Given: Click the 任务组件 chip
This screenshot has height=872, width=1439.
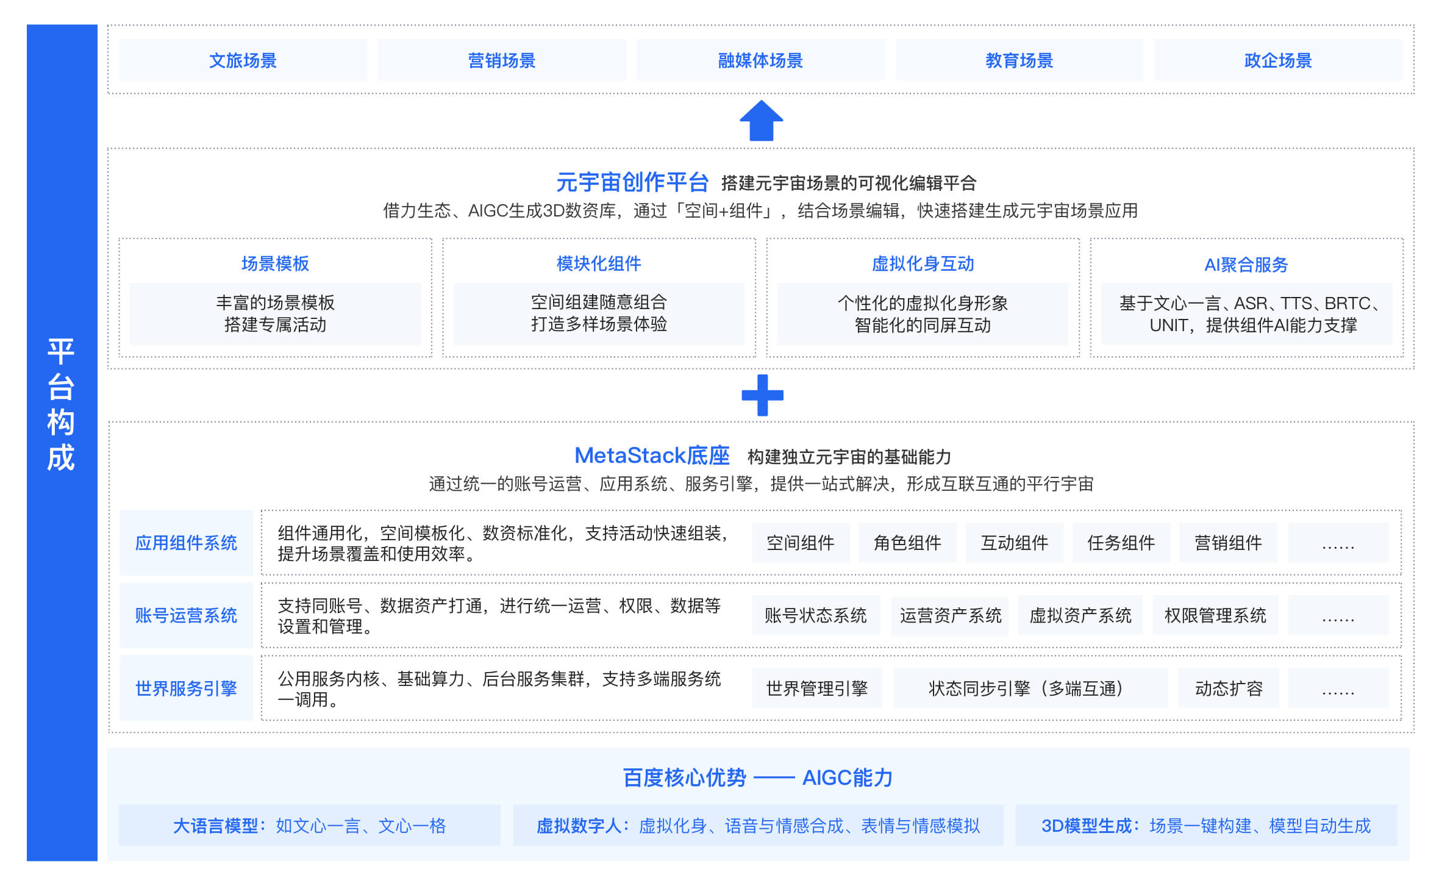Looking at the screenshot, I should point(1121,543).
